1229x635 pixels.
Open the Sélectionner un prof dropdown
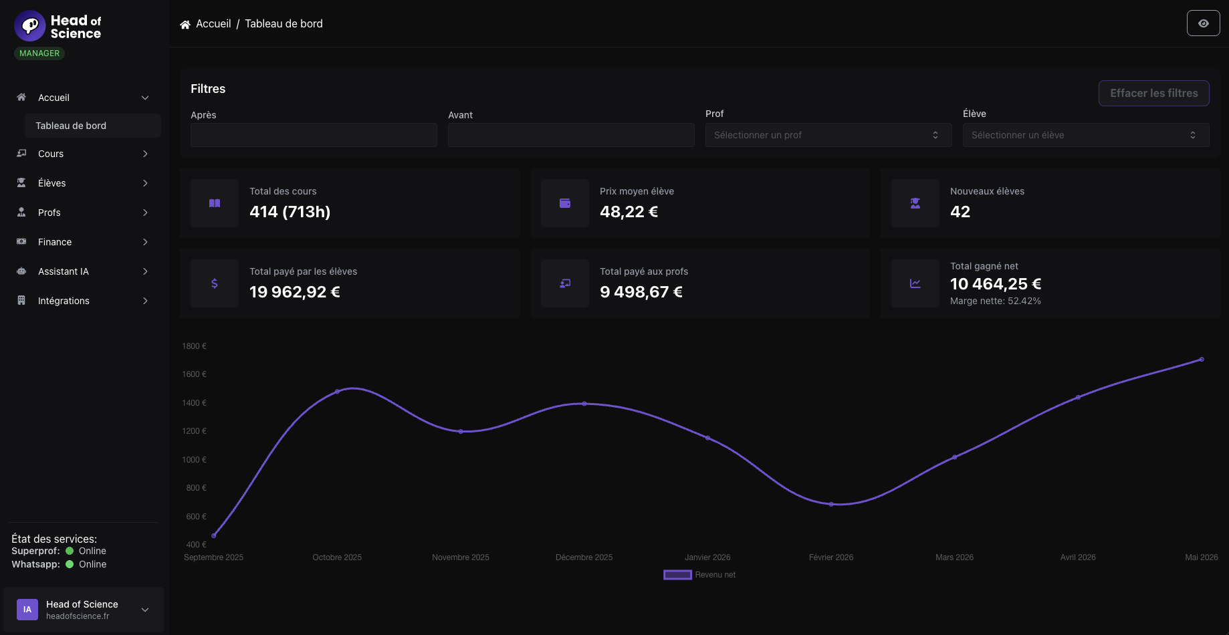pos(828,135)
